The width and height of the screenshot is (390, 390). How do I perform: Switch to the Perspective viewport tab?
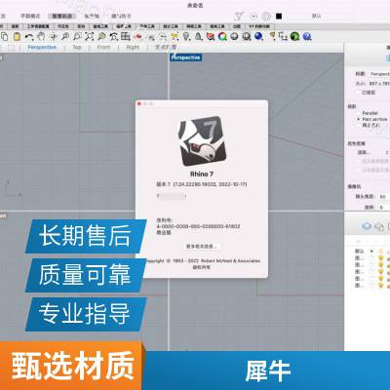[42, 47]
